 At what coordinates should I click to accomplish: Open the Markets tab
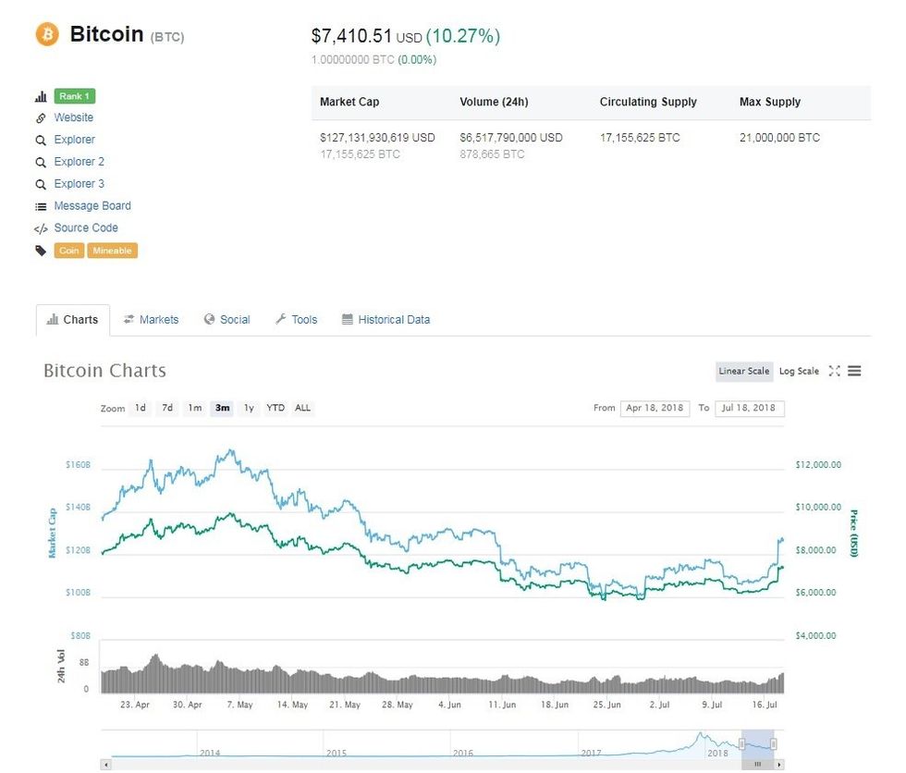151,319
